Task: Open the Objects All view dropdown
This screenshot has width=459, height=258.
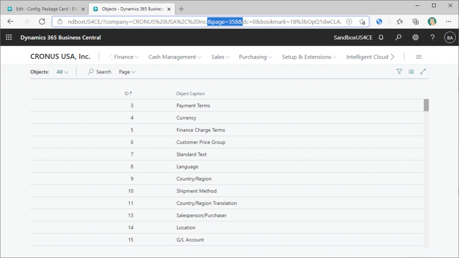Action: [62, 72]
